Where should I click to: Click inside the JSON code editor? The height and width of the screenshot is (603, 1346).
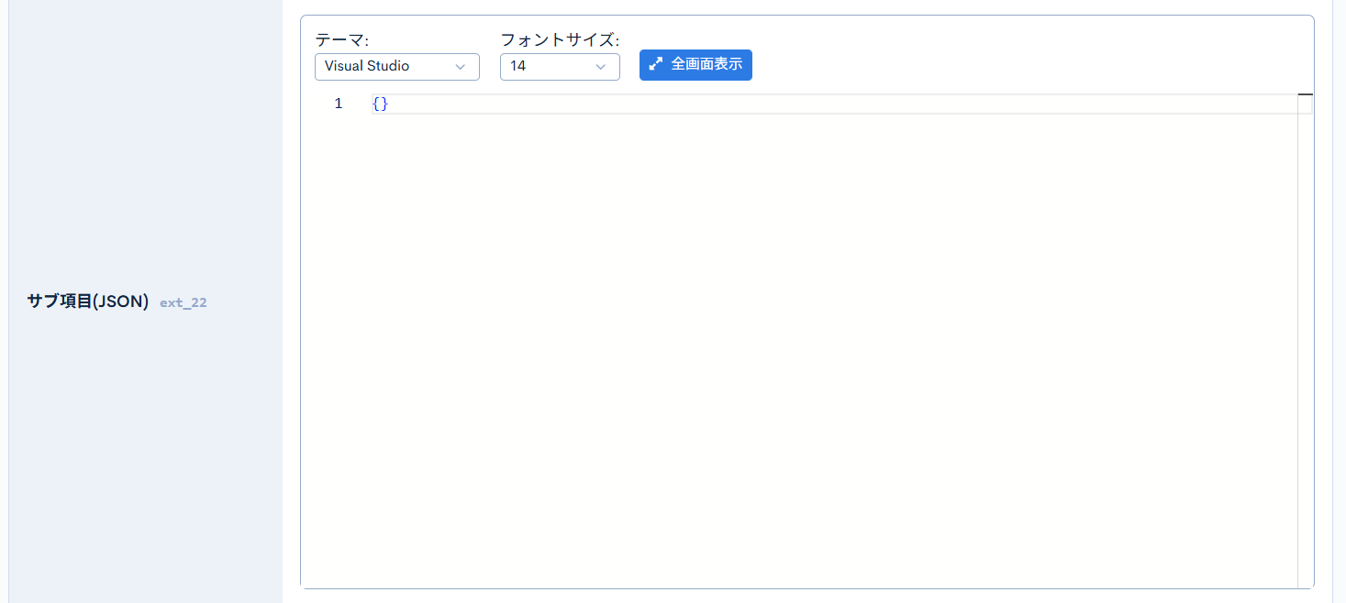pyautogui.click(x=642, y=104)
